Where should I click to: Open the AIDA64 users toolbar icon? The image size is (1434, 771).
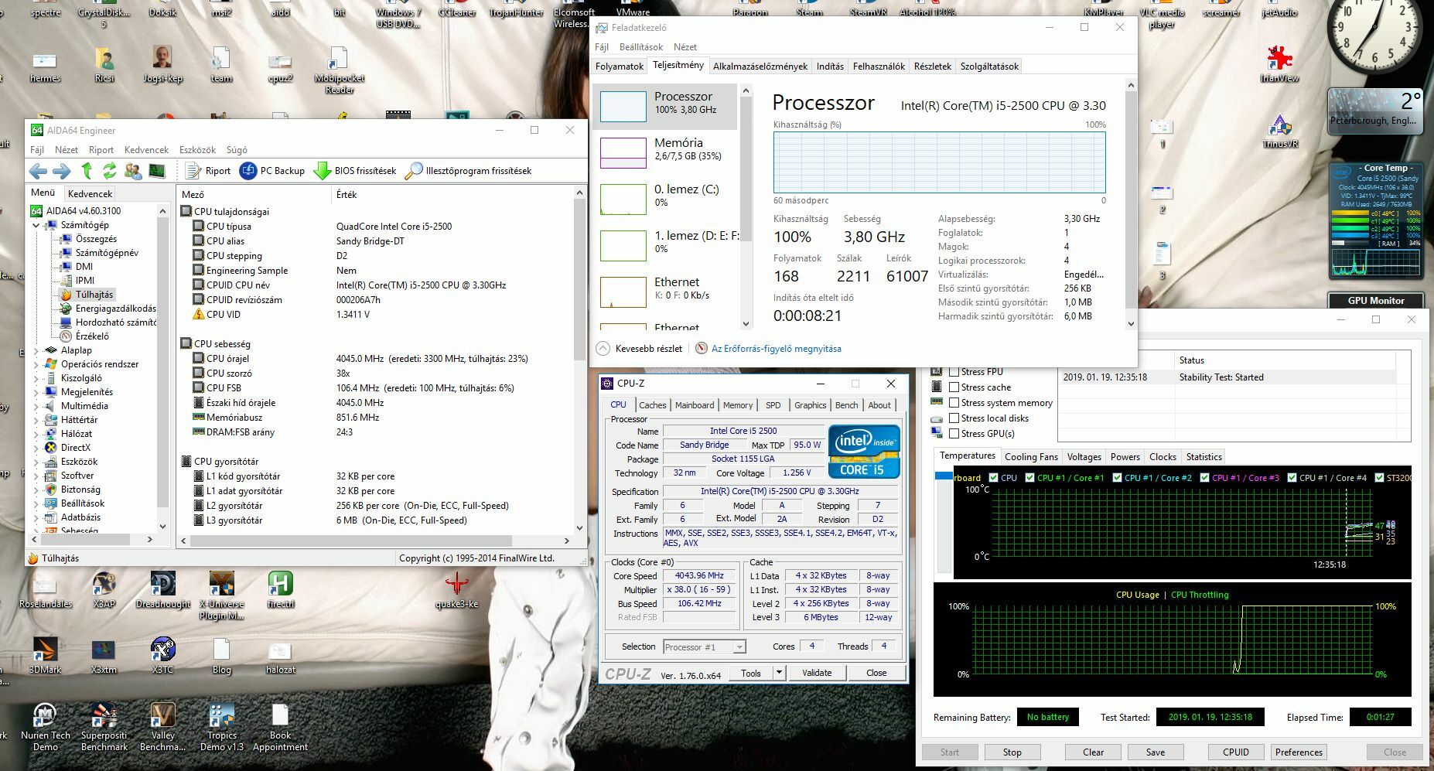point(133,171)
